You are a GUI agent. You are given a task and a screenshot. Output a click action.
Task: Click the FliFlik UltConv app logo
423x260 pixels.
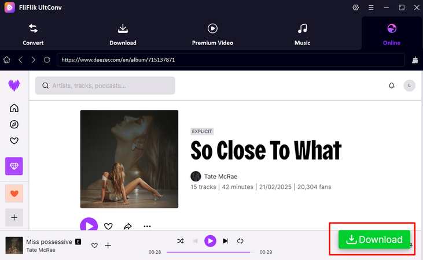(x=10, y=8)
